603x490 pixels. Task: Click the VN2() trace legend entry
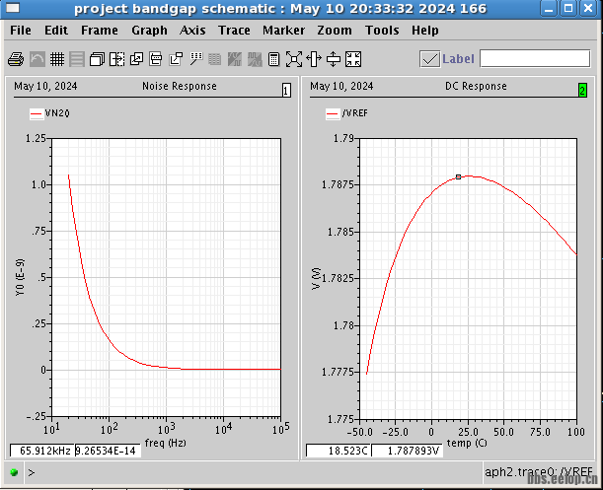(57, 113)
